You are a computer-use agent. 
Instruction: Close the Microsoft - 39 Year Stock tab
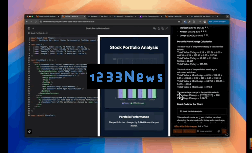(136, 16)
